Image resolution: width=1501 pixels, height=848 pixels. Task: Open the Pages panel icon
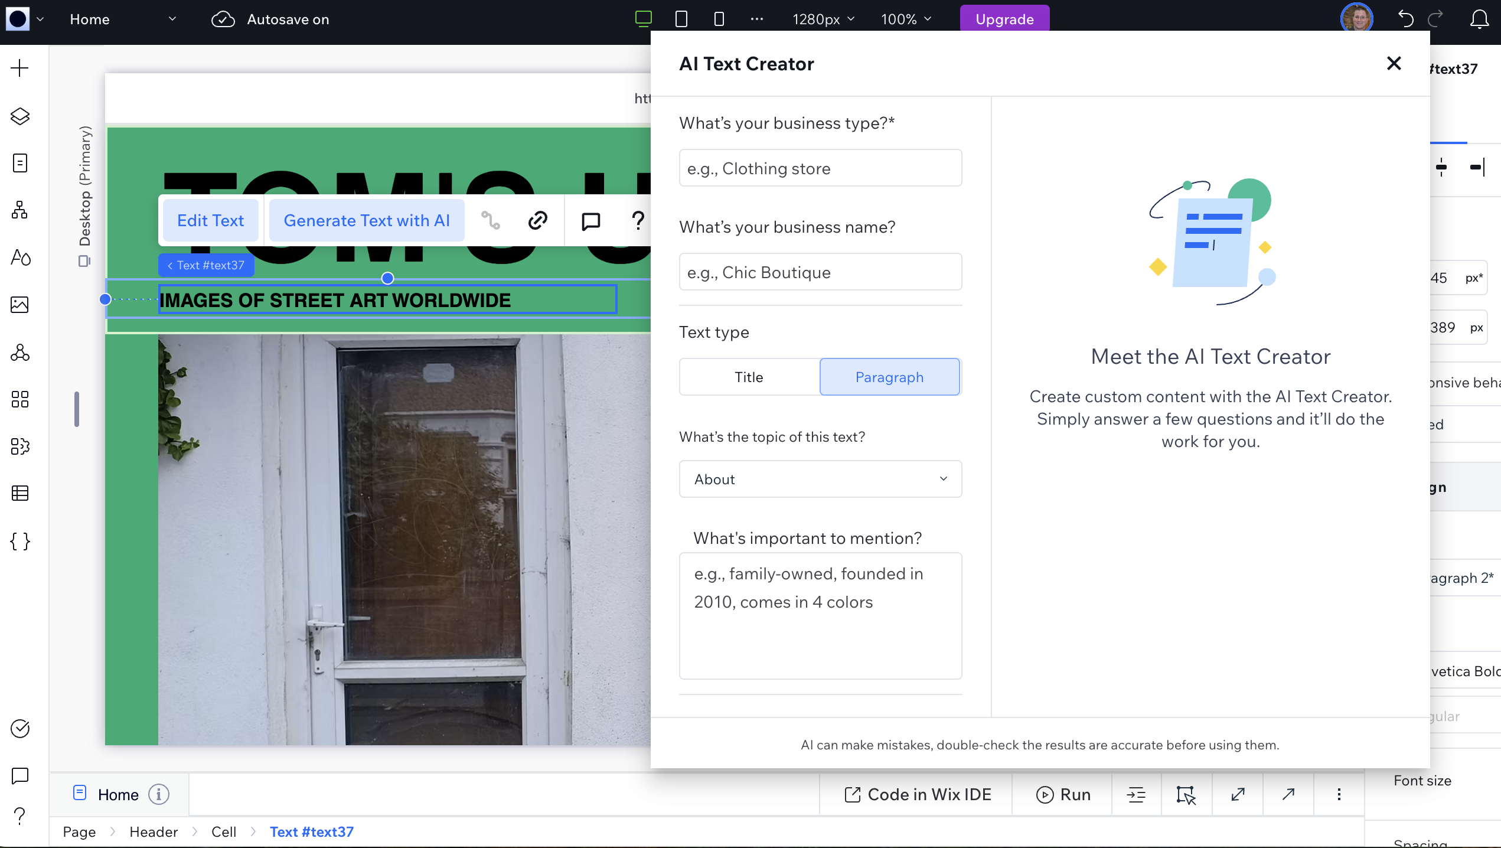(x=20, y=163)
